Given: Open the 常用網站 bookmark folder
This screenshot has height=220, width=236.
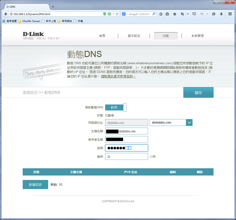Looking at the screenshot, I should point(65,21).
